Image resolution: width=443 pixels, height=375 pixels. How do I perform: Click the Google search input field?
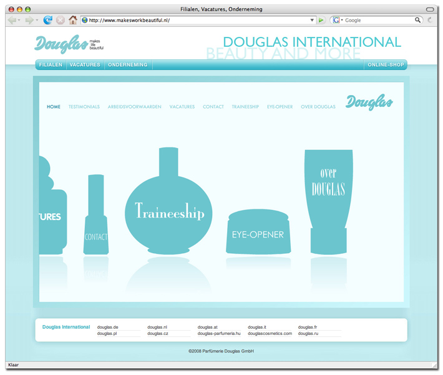(x=379, y=20)
